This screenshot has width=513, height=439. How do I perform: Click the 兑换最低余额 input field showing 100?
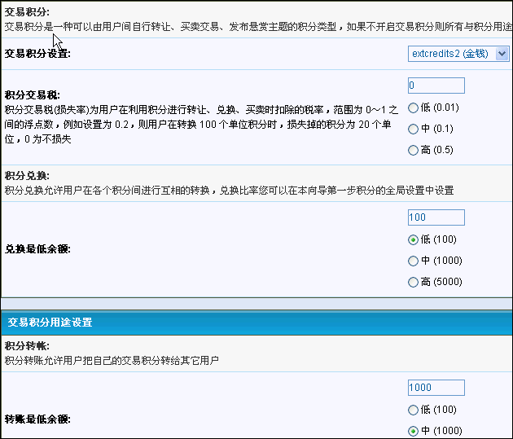click(x=436, y=217)
